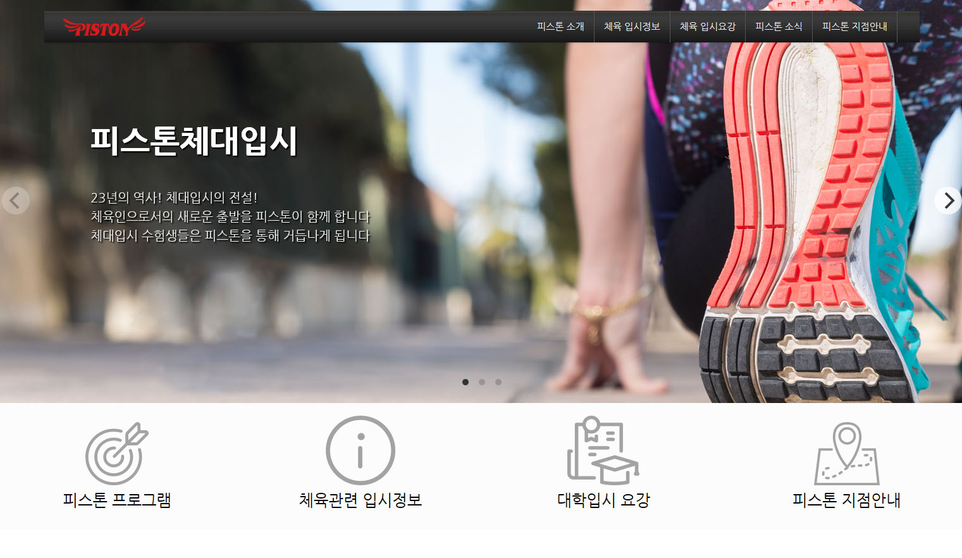Click the document and graduation cap icon
The image size is (962, 558).
pos(603,450)
